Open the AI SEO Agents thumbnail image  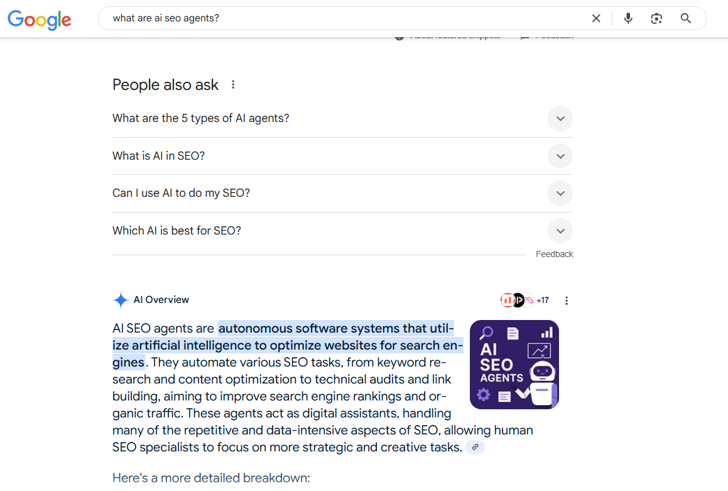click(x=514, y=365)
